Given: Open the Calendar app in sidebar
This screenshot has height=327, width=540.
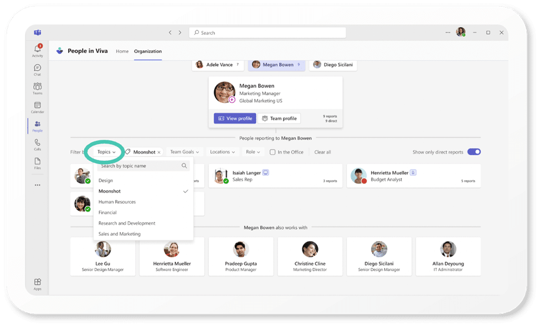Looking at the screenshot, I should [38, 107].
